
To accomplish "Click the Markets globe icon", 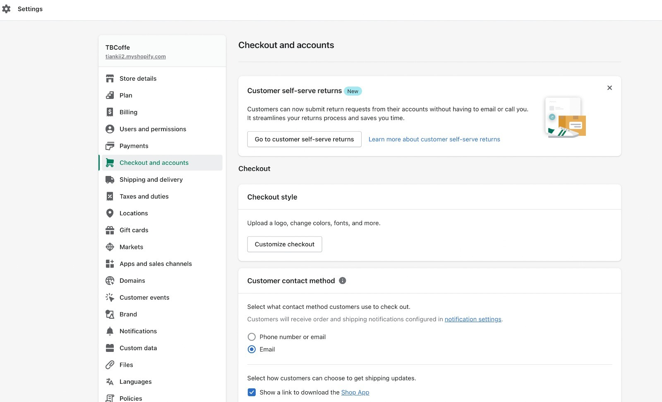I will point(110,247).
